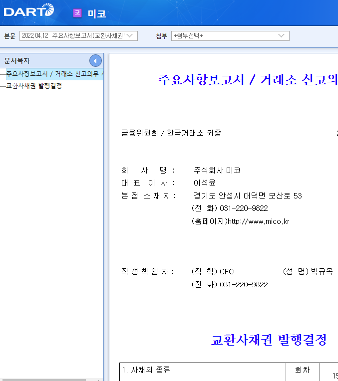338x381 pixels.
Task: Select 주요사항보고서 / 거래소 신고의무 in the document tree
Action: point(54,74)
